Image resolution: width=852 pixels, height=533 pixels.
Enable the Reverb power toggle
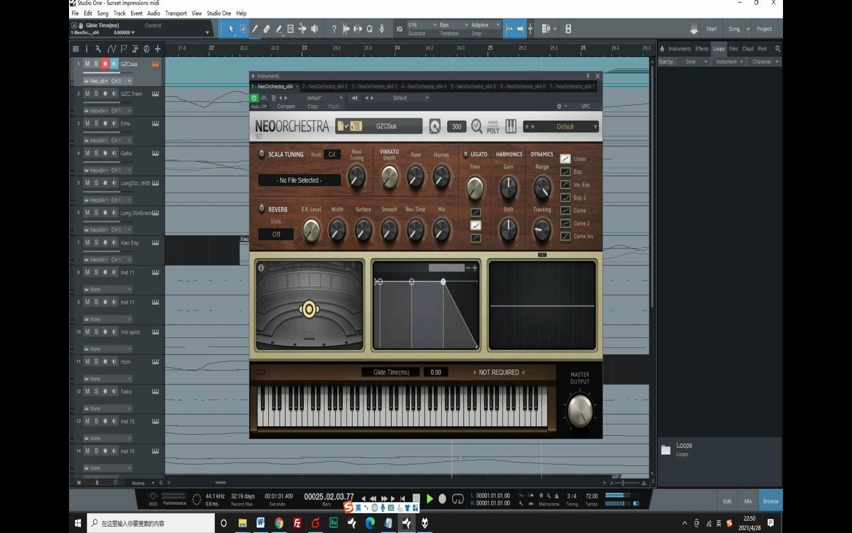(261, 209)
